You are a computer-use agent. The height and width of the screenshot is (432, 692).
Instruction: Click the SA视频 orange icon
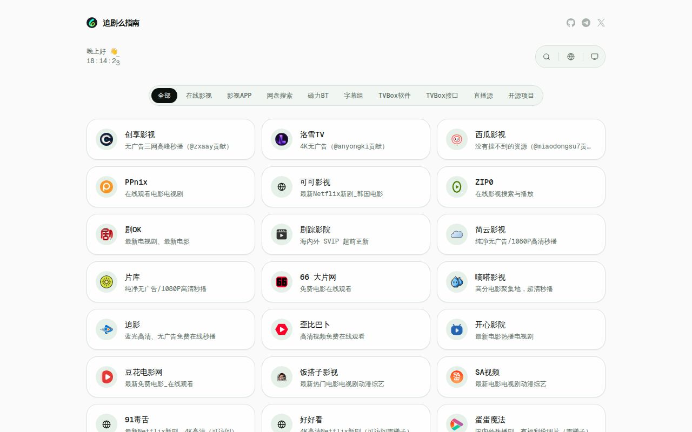tap(457, 377)
